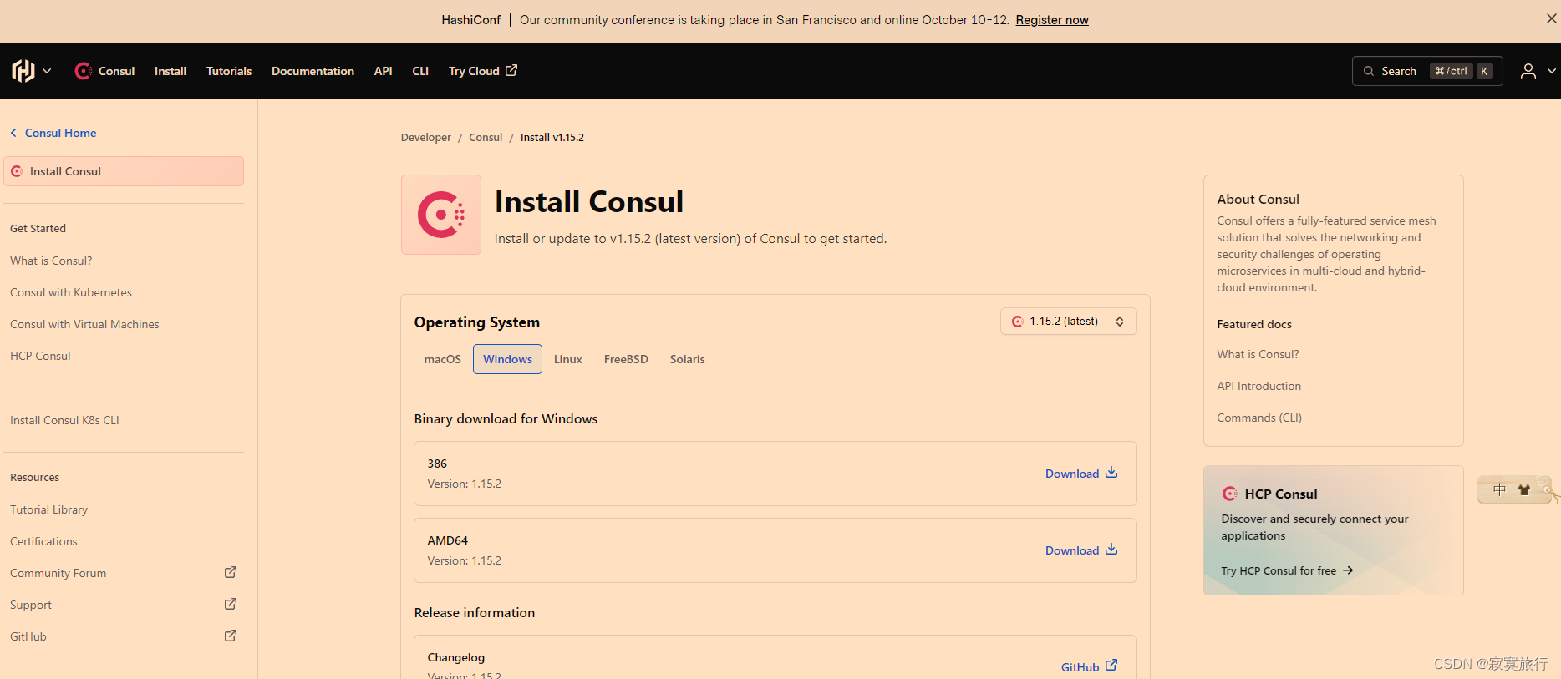Open Tutorial Library sidebar link
The height and width of the screenshot is (679, 1561).
click(x=48, y=509)
